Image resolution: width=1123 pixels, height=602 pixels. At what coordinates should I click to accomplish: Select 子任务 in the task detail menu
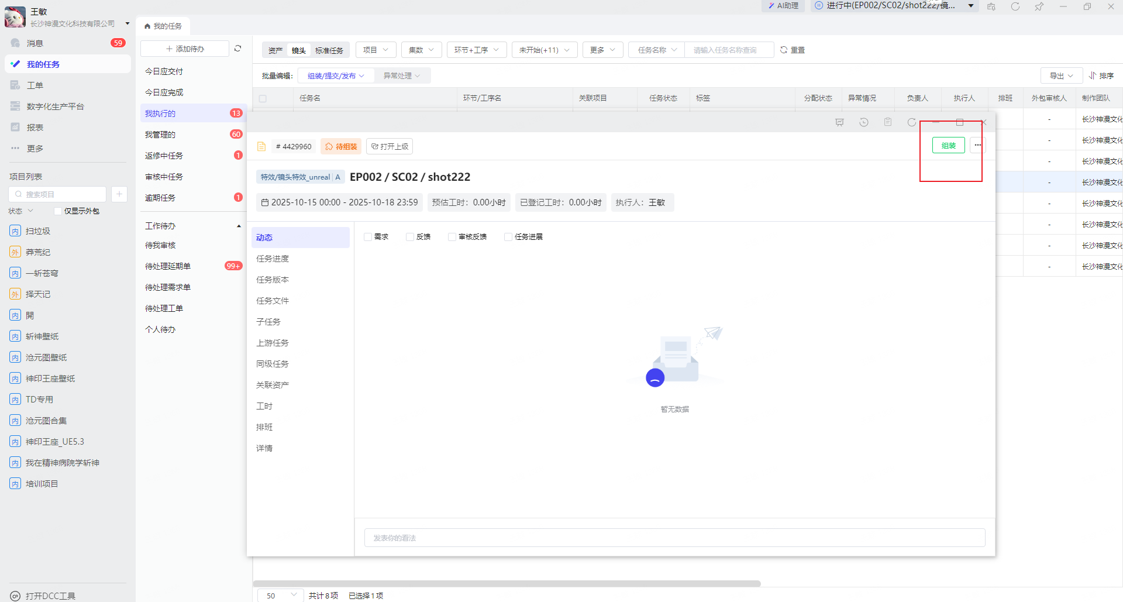[268, 322]
